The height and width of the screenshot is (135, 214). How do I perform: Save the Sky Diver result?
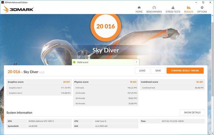[x=158, y=71]
